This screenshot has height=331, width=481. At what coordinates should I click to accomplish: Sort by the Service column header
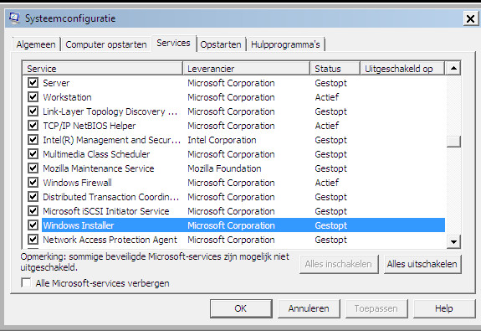point(103,68)
